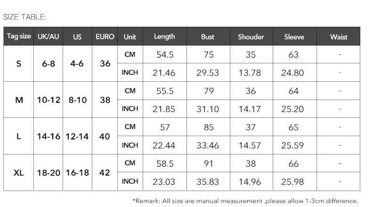Select the S tag size cell

(x=19, y=63)
